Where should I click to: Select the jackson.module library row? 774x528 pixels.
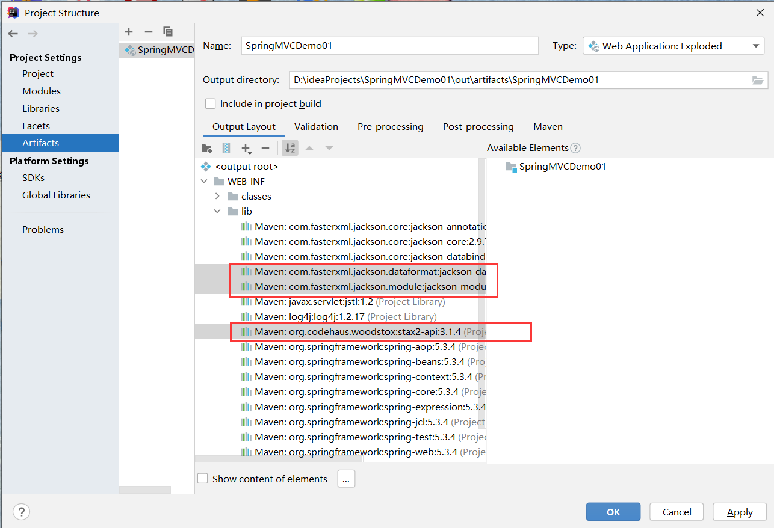[364, 287]
